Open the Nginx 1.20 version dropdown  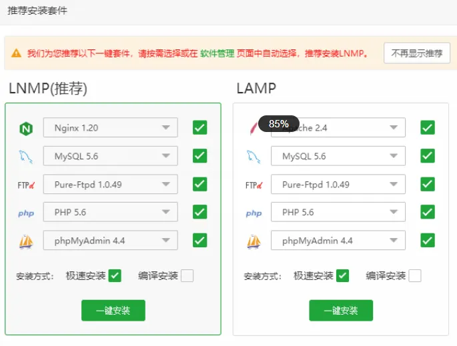(x=111, y=127)
